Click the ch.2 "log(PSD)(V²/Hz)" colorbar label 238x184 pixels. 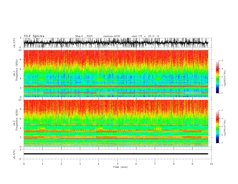click(x=225, y=128)
